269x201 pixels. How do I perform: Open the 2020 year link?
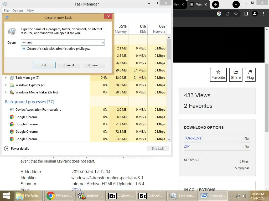76,189
